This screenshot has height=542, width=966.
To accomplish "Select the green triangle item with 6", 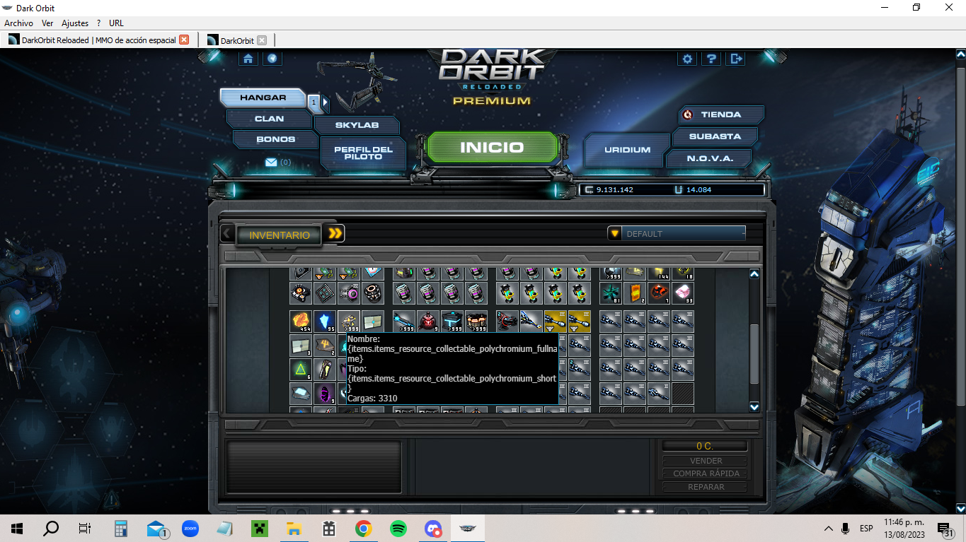I will [x=301, y=369].
